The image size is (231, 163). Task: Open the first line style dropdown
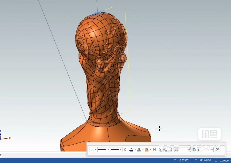tap(104, 150)
